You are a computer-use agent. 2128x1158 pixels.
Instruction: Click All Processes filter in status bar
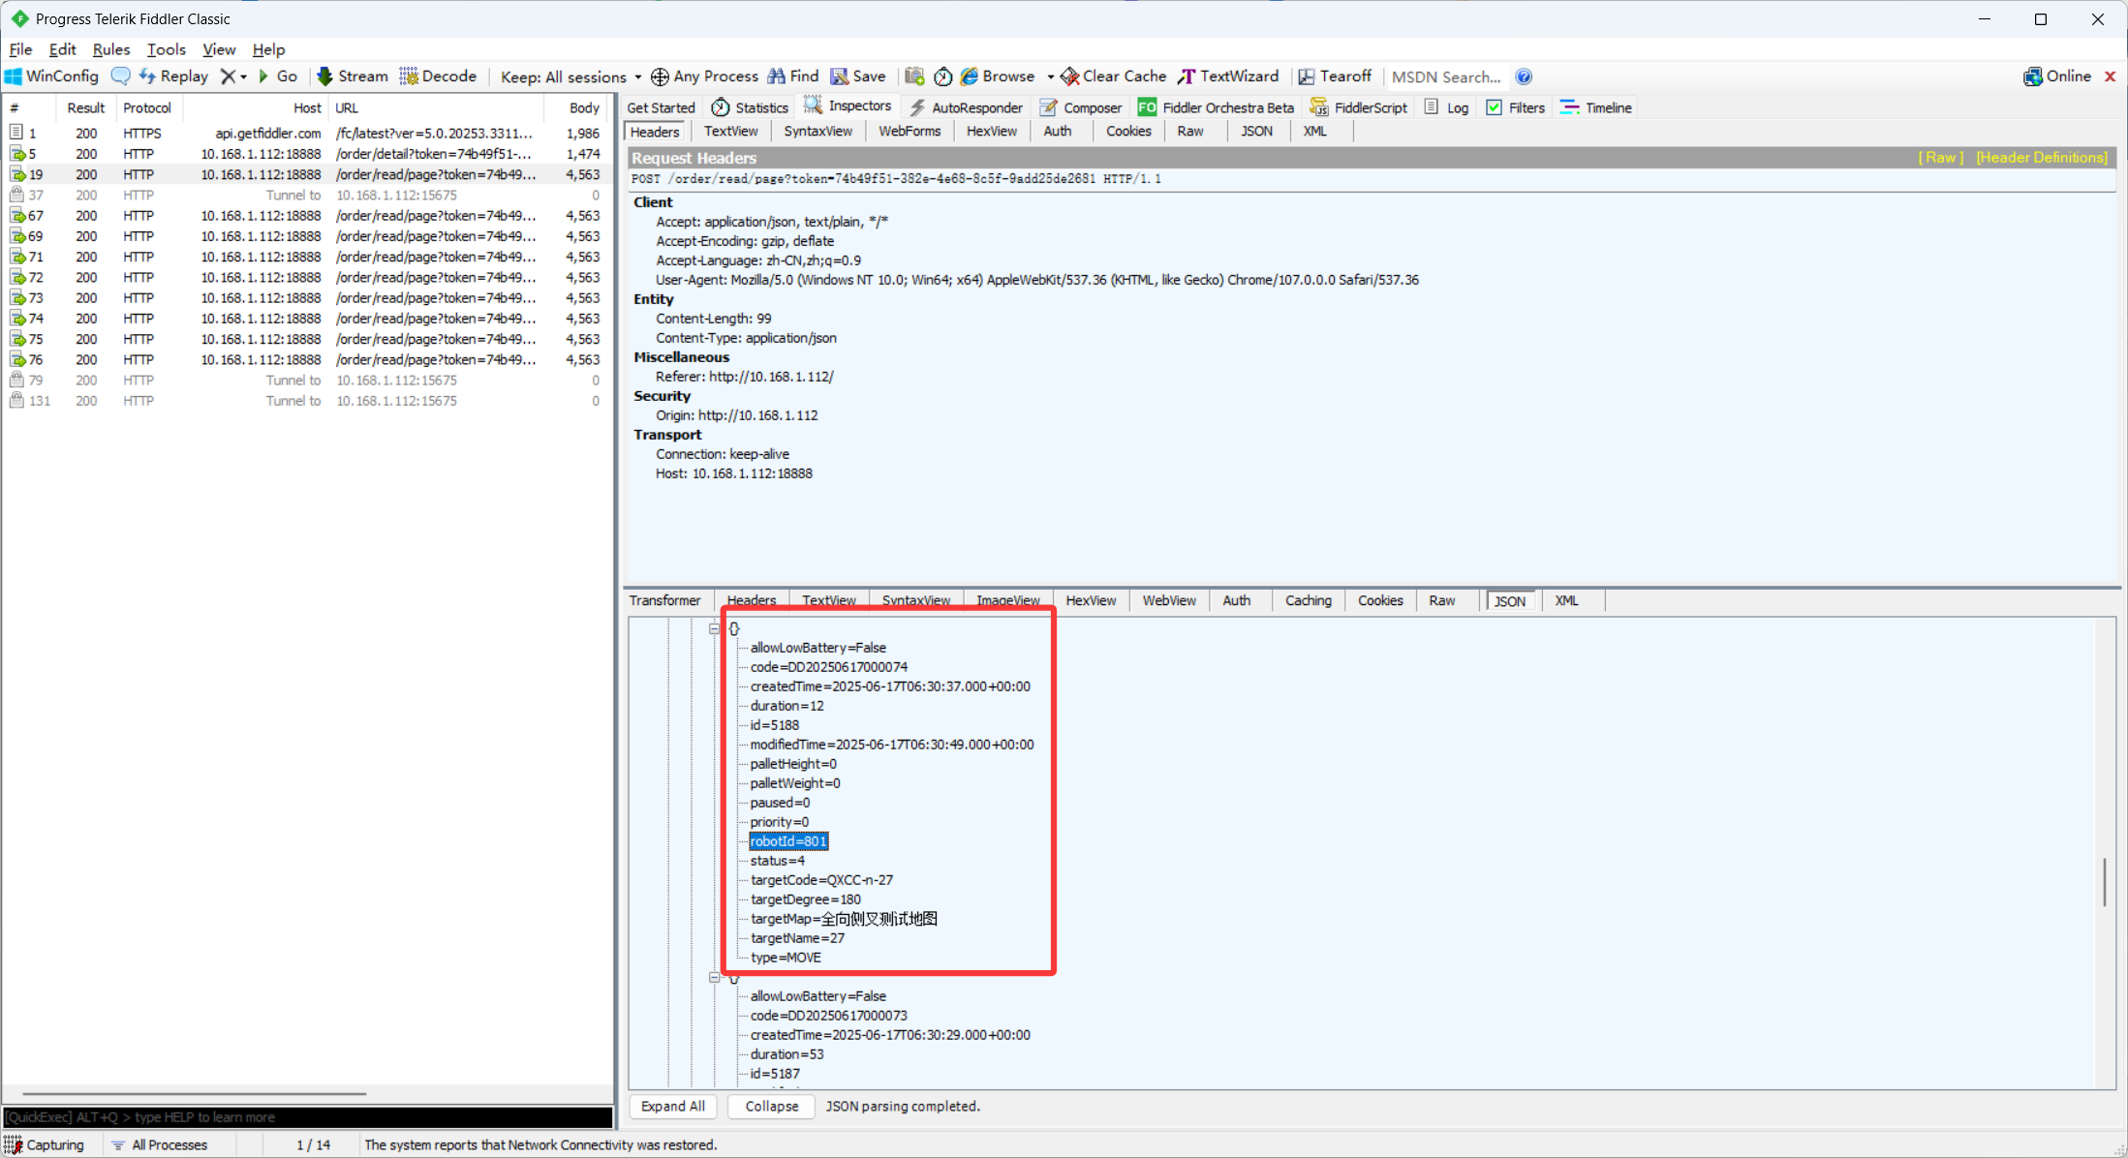160,1144
